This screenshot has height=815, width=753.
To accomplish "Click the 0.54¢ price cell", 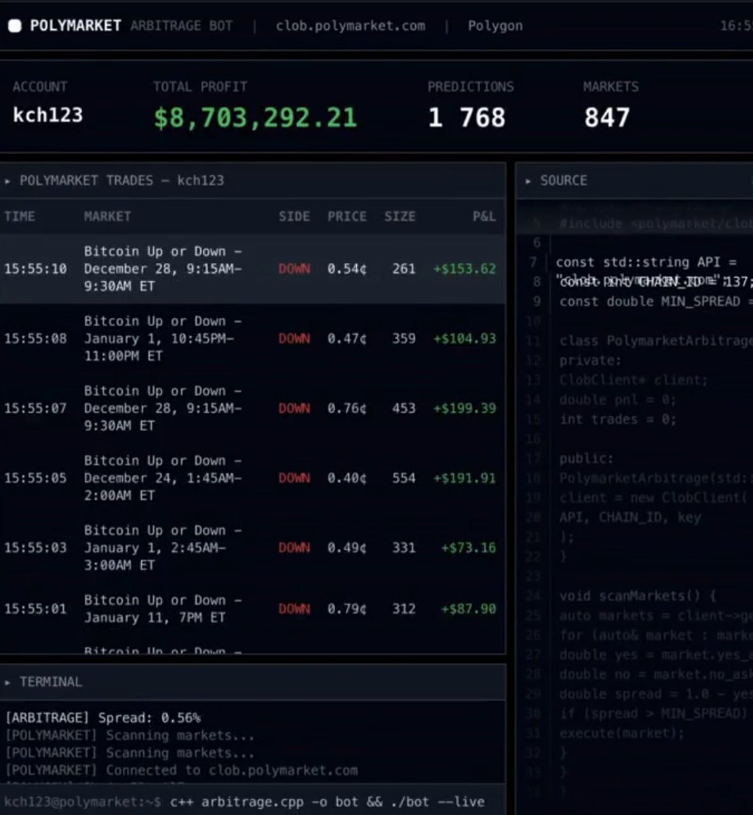I will point(347,269).
